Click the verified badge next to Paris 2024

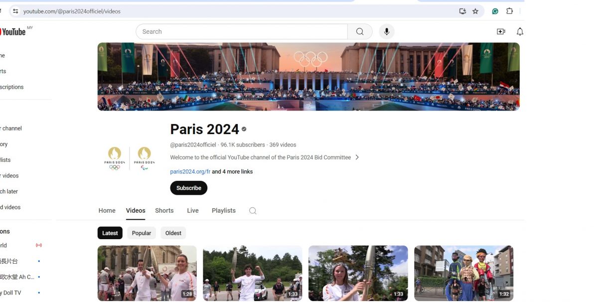pyautogui.click(x=244, y=129)
